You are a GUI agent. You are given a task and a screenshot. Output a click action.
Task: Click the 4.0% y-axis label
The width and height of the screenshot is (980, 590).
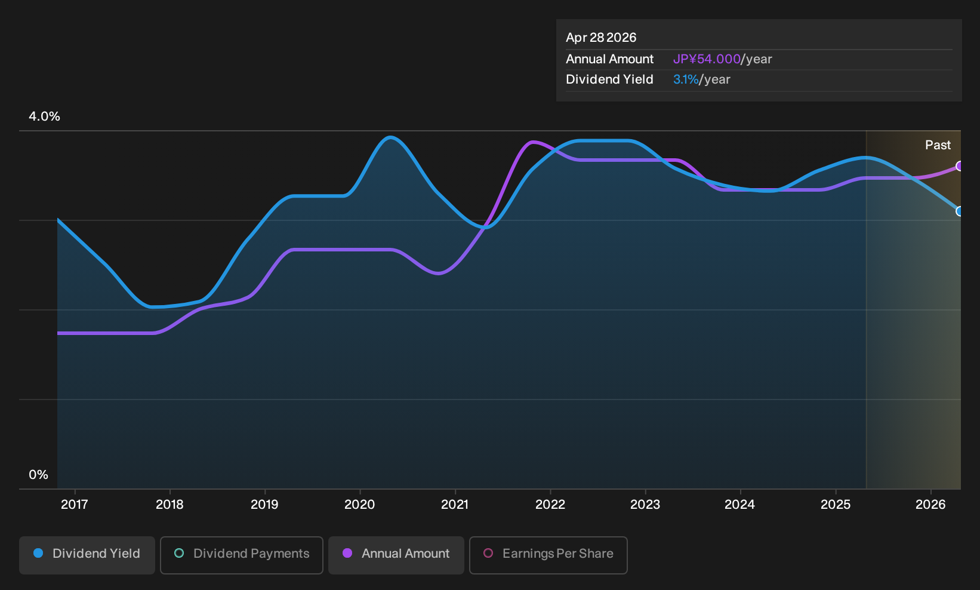tap(45, 116)
